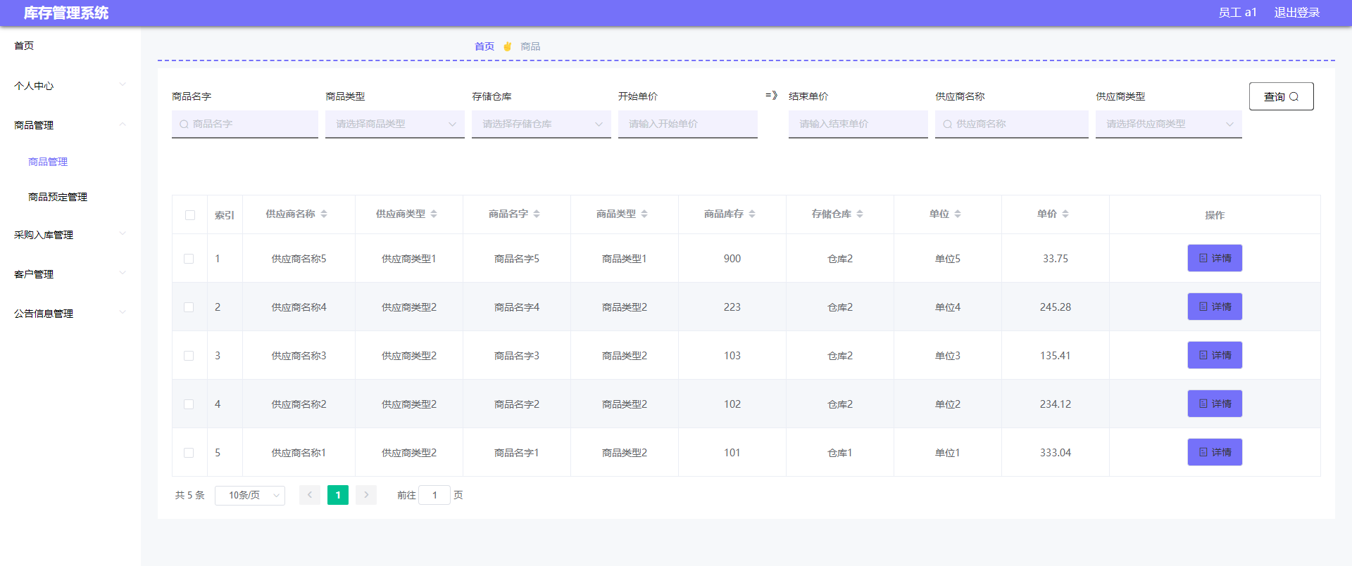Focus the 商品名字 search input
Screen dimensions: 1352x566
(245, 124)
